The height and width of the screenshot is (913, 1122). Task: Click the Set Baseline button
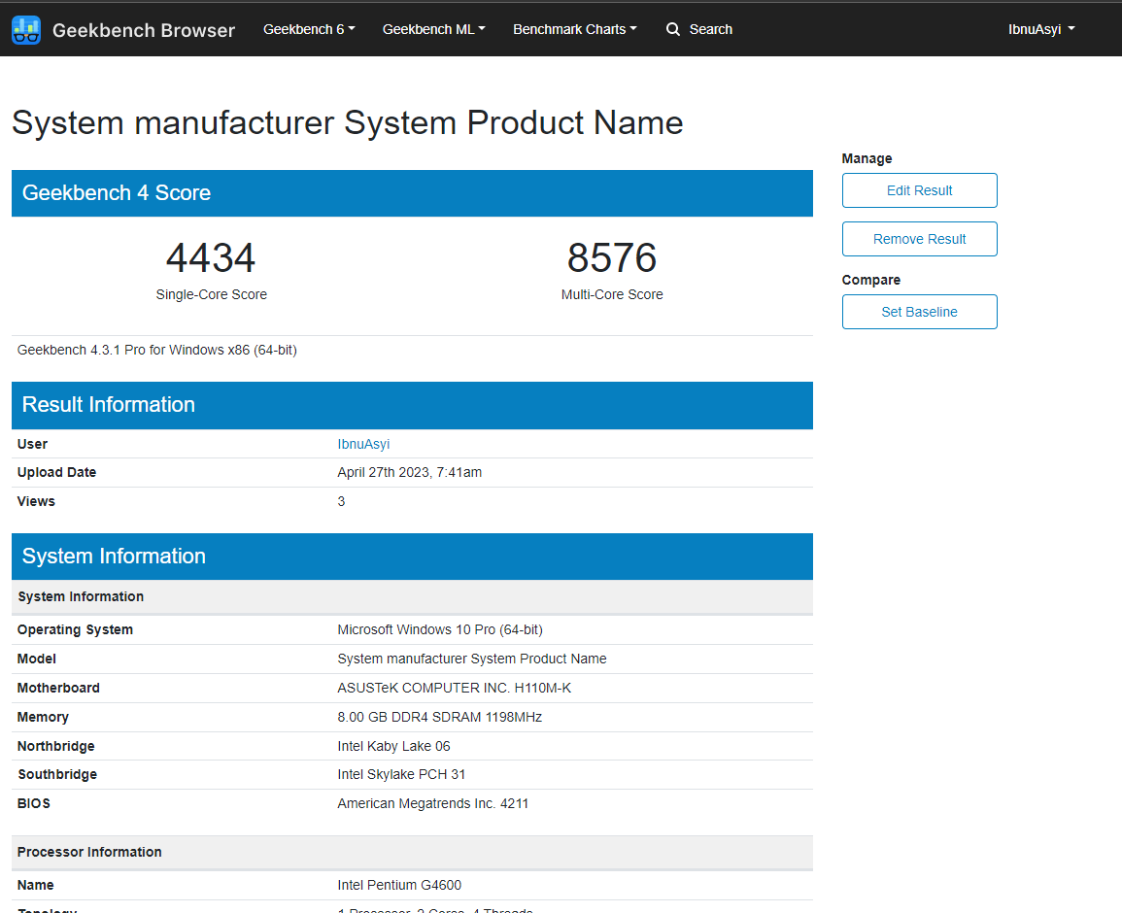920,312
